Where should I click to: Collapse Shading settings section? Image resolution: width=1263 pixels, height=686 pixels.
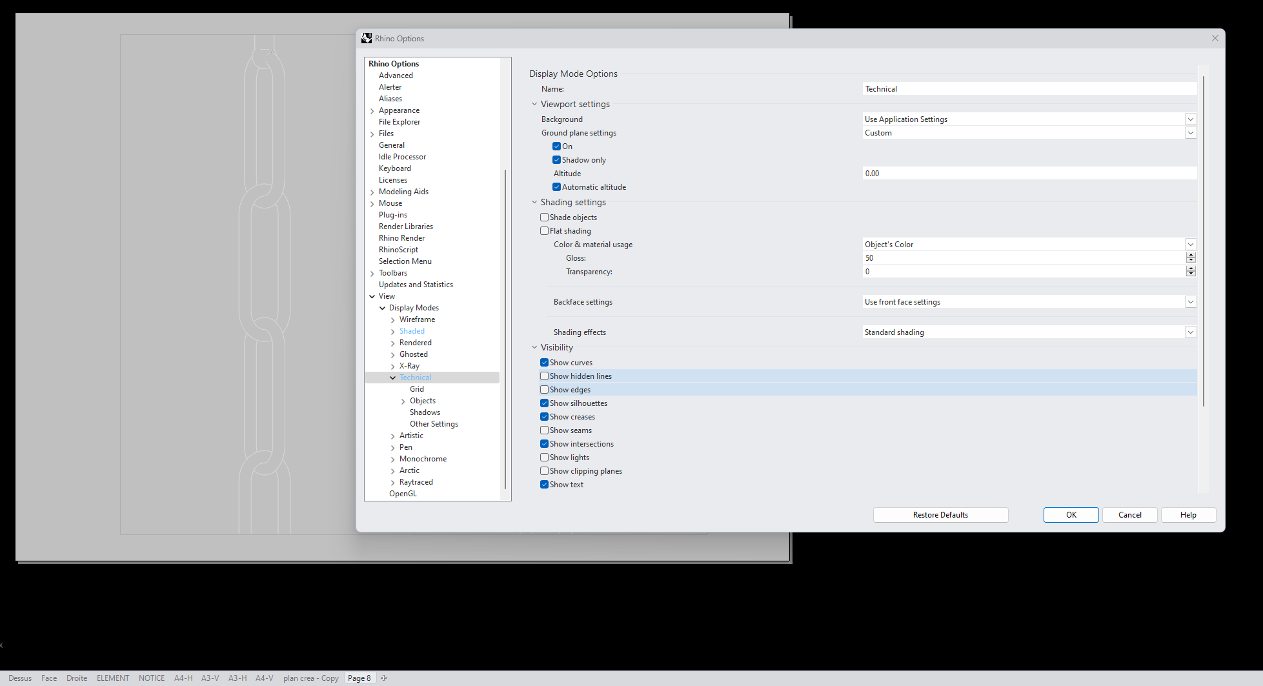[534, 202]
